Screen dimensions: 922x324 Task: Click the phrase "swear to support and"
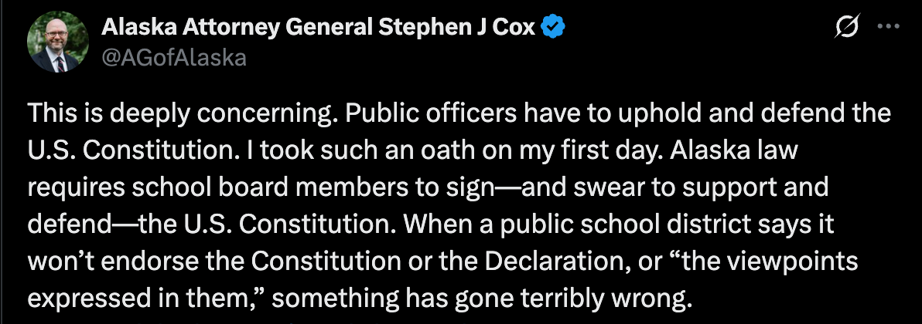pos(664,187)
